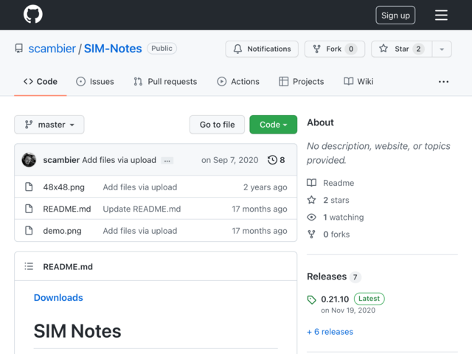Open 'Add files via upload' commit for 48x48.png
Image resolution: width=472 pixels, height=354 pixels.
pyautogui.click(x=140, y=187)
